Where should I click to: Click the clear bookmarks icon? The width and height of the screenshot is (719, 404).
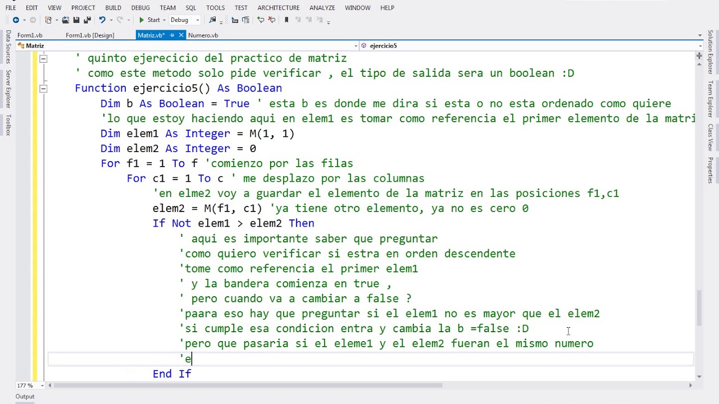tap(319, 20)
